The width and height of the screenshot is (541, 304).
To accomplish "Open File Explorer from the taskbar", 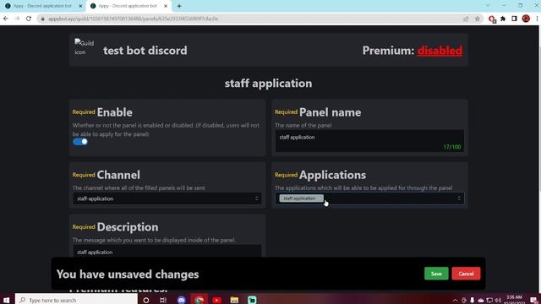I will (234, 300).
